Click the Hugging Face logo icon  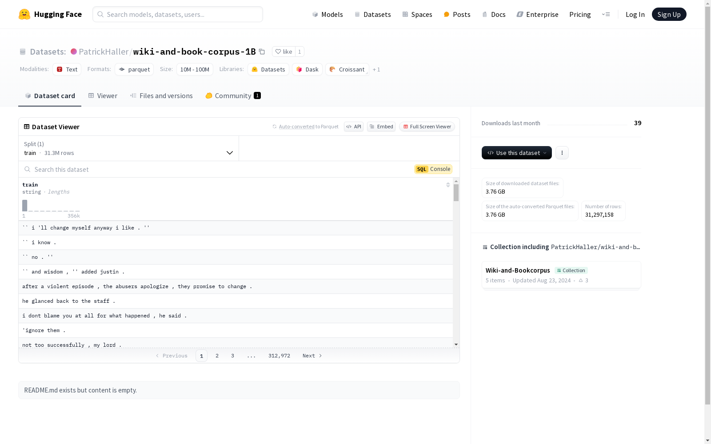pos(24,14)
